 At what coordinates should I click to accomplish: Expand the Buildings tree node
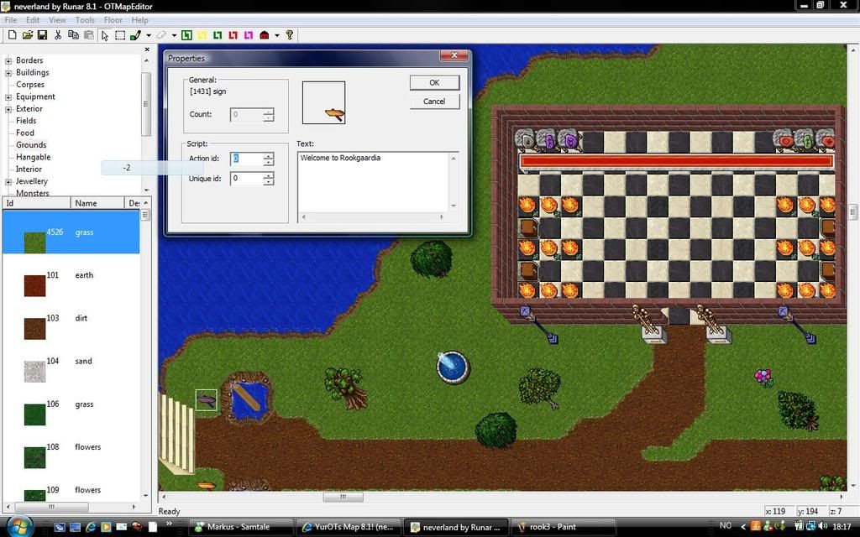click(x=8, y=73)
